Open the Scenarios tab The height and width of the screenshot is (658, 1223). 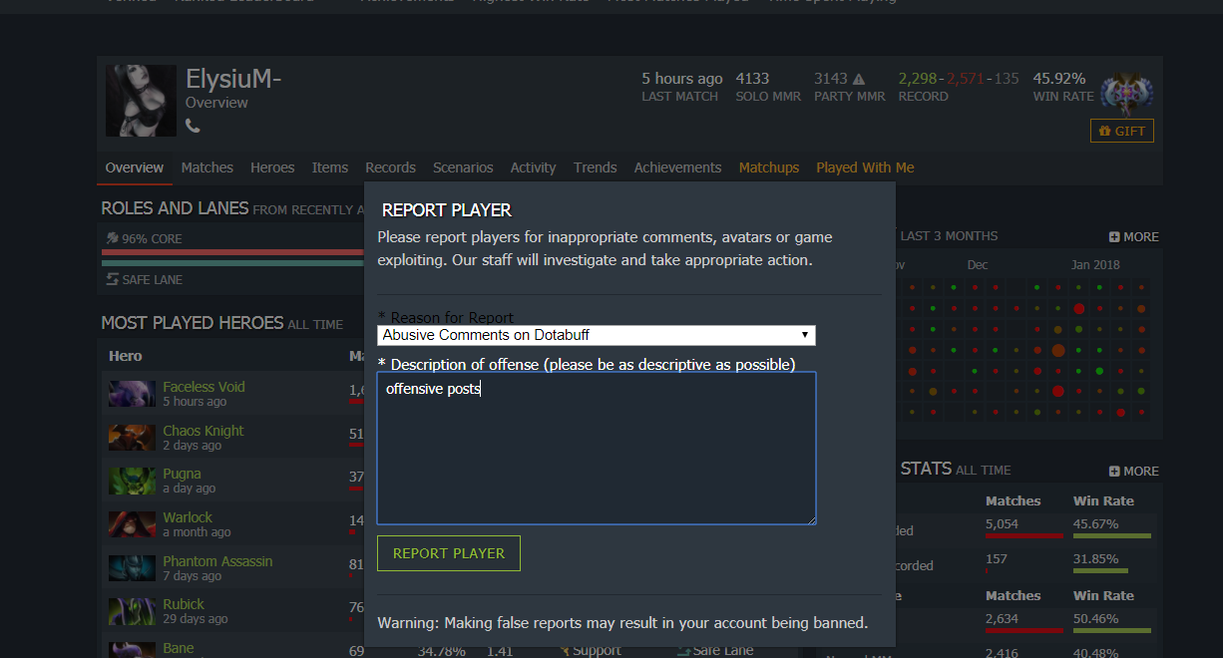[x=463, y=167]
